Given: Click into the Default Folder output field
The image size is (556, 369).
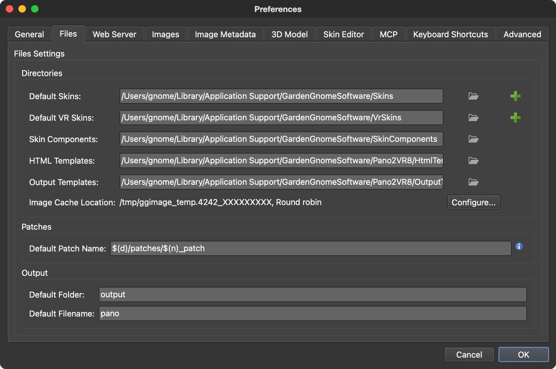Looking at the screenshot, I should pos(313,294).
